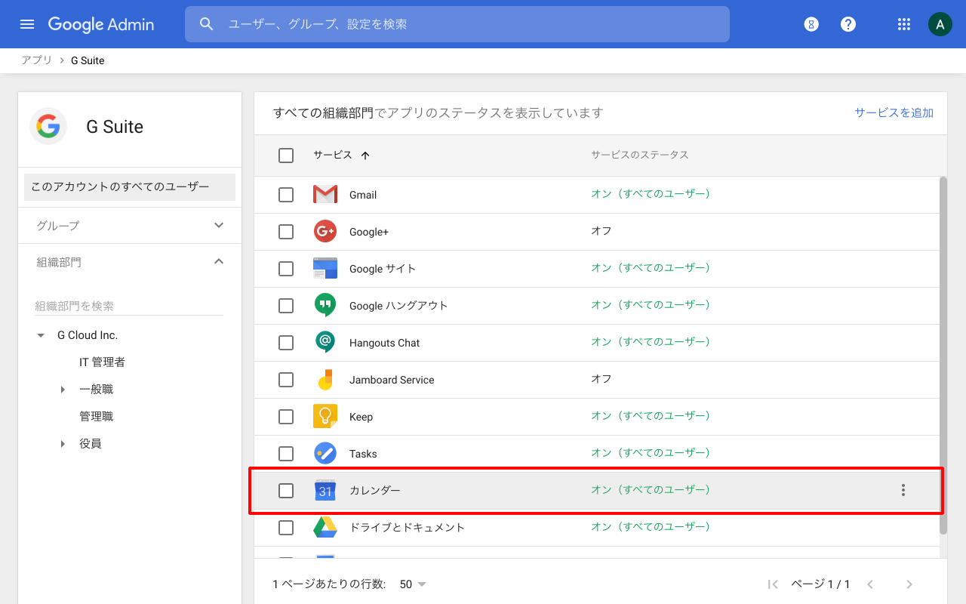The image size is (966, 604).
Task: Open the Tasks service name
Action: pos(363,454)
